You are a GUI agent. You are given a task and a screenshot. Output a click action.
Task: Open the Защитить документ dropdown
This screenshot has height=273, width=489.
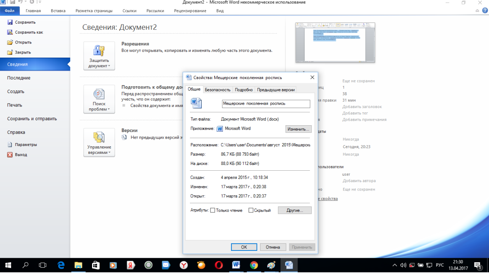99,56
